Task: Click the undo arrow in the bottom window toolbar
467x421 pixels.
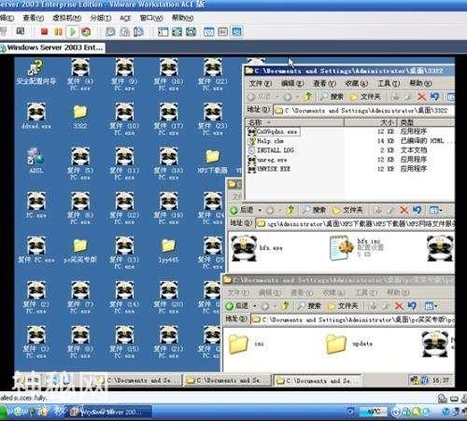Action: tap(412, 306)
